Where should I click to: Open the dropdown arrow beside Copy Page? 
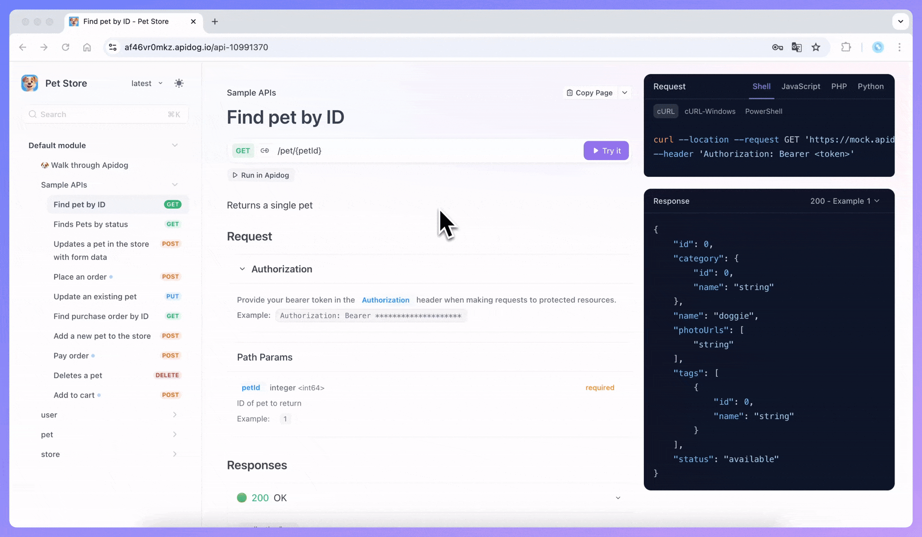[x=624, y=93]
